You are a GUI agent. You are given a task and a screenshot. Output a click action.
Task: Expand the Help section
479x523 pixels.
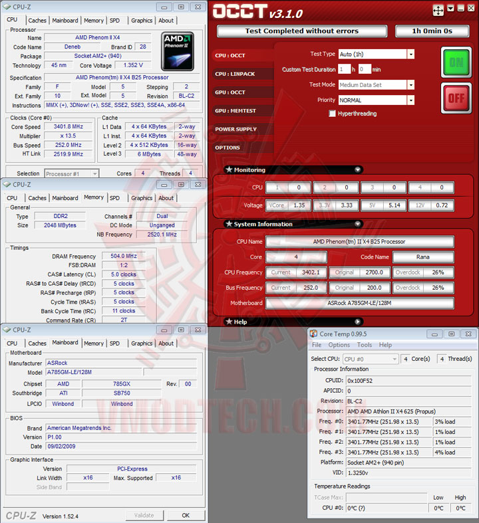(357, 322)
